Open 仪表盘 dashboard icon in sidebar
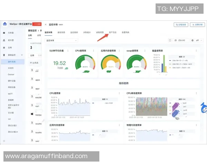 pos(4,33)
